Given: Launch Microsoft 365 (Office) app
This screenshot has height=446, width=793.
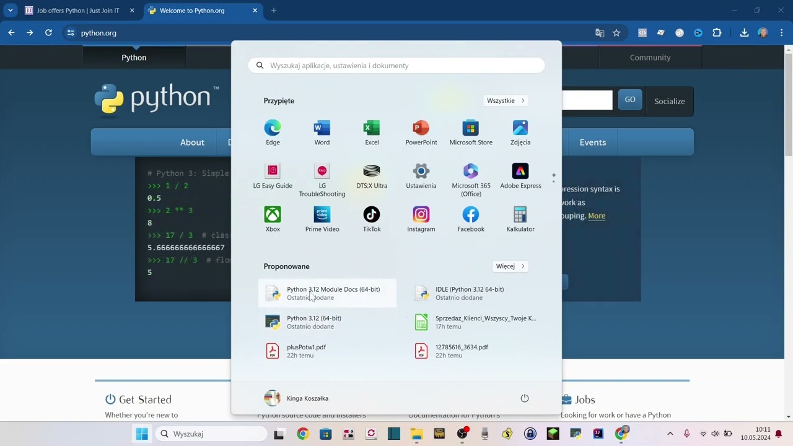Looking at the screenshot, I should point(471,180).
